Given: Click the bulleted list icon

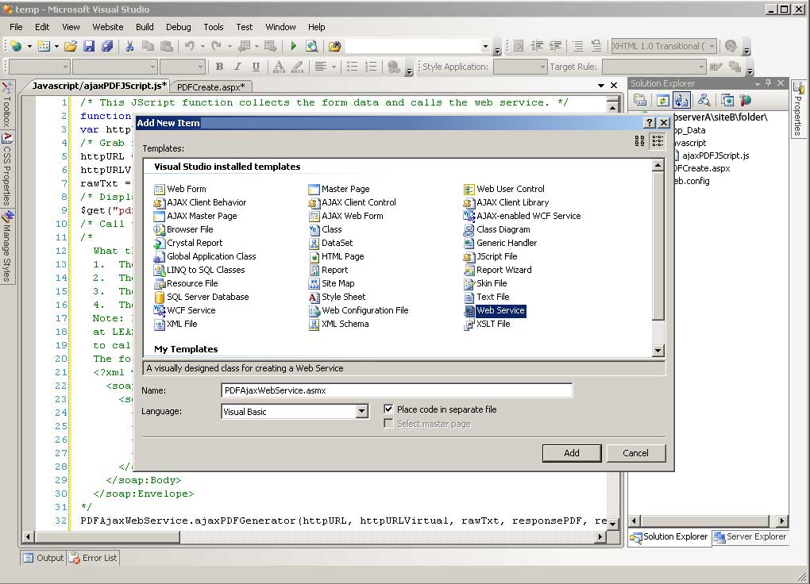Looking at the screenshot, I should (x=353, y=67).
